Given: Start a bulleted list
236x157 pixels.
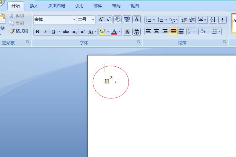Looking at the screenshot, I should 149,20.
